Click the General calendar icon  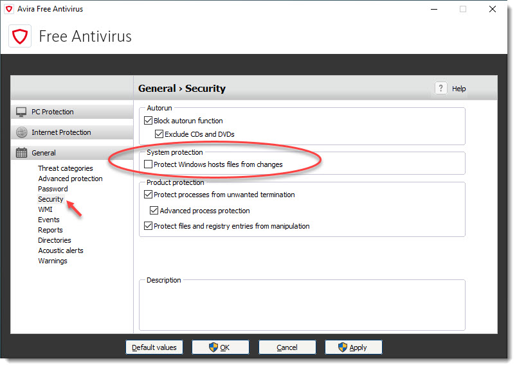pyautogui.click(x=21, y=153)
